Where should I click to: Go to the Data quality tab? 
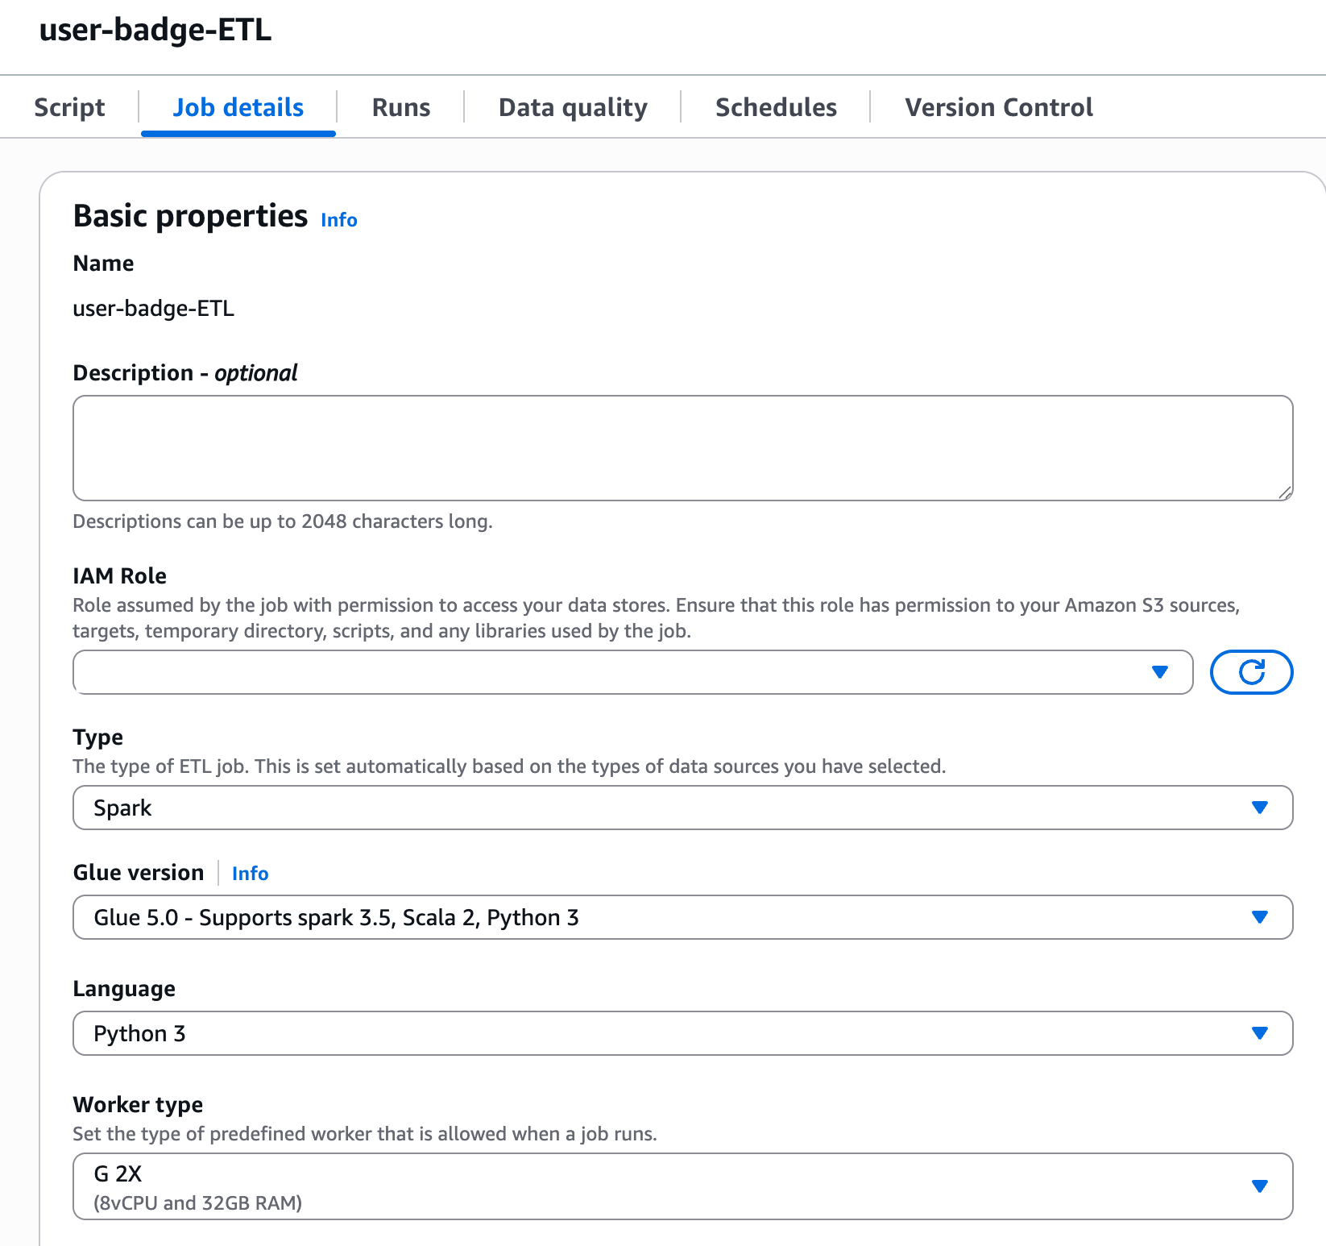click(573, 107)
